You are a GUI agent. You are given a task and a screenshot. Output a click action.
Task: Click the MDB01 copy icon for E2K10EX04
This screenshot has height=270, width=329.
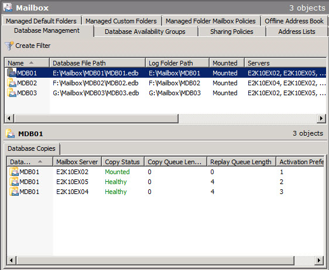[x=14, y=192]
